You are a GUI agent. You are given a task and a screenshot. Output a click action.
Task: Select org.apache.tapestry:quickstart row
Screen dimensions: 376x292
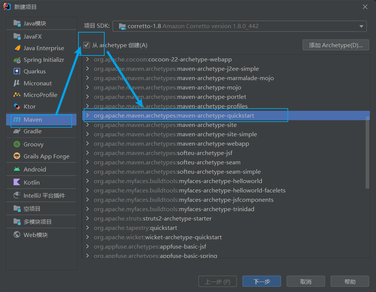pyautogui.click(x=226, y=228)
